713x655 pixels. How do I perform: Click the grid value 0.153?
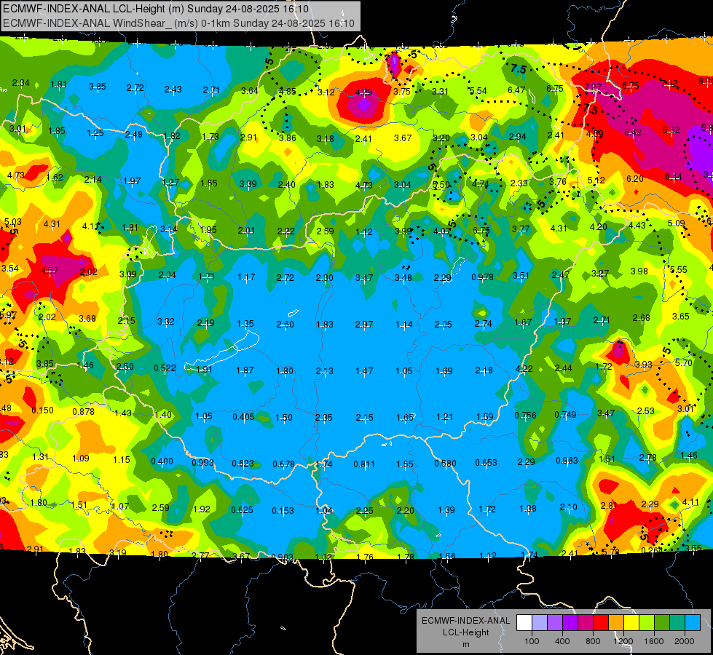pos(283,511)
